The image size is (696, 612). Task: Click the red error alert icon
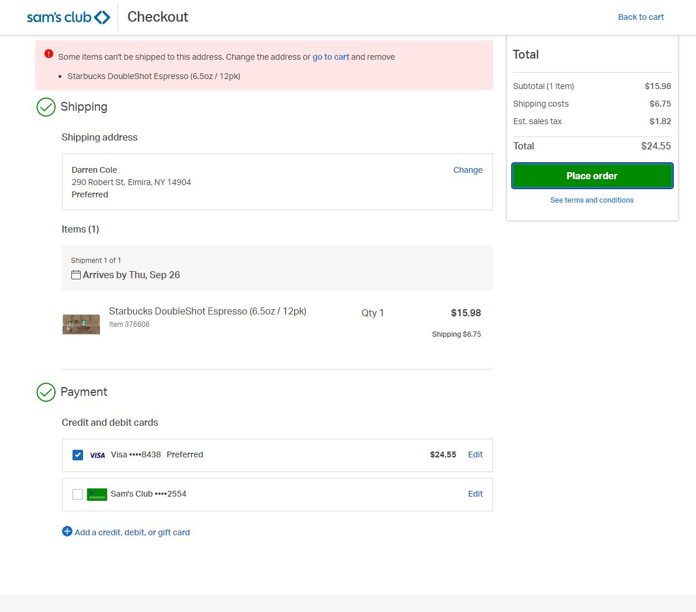point(49,54)
